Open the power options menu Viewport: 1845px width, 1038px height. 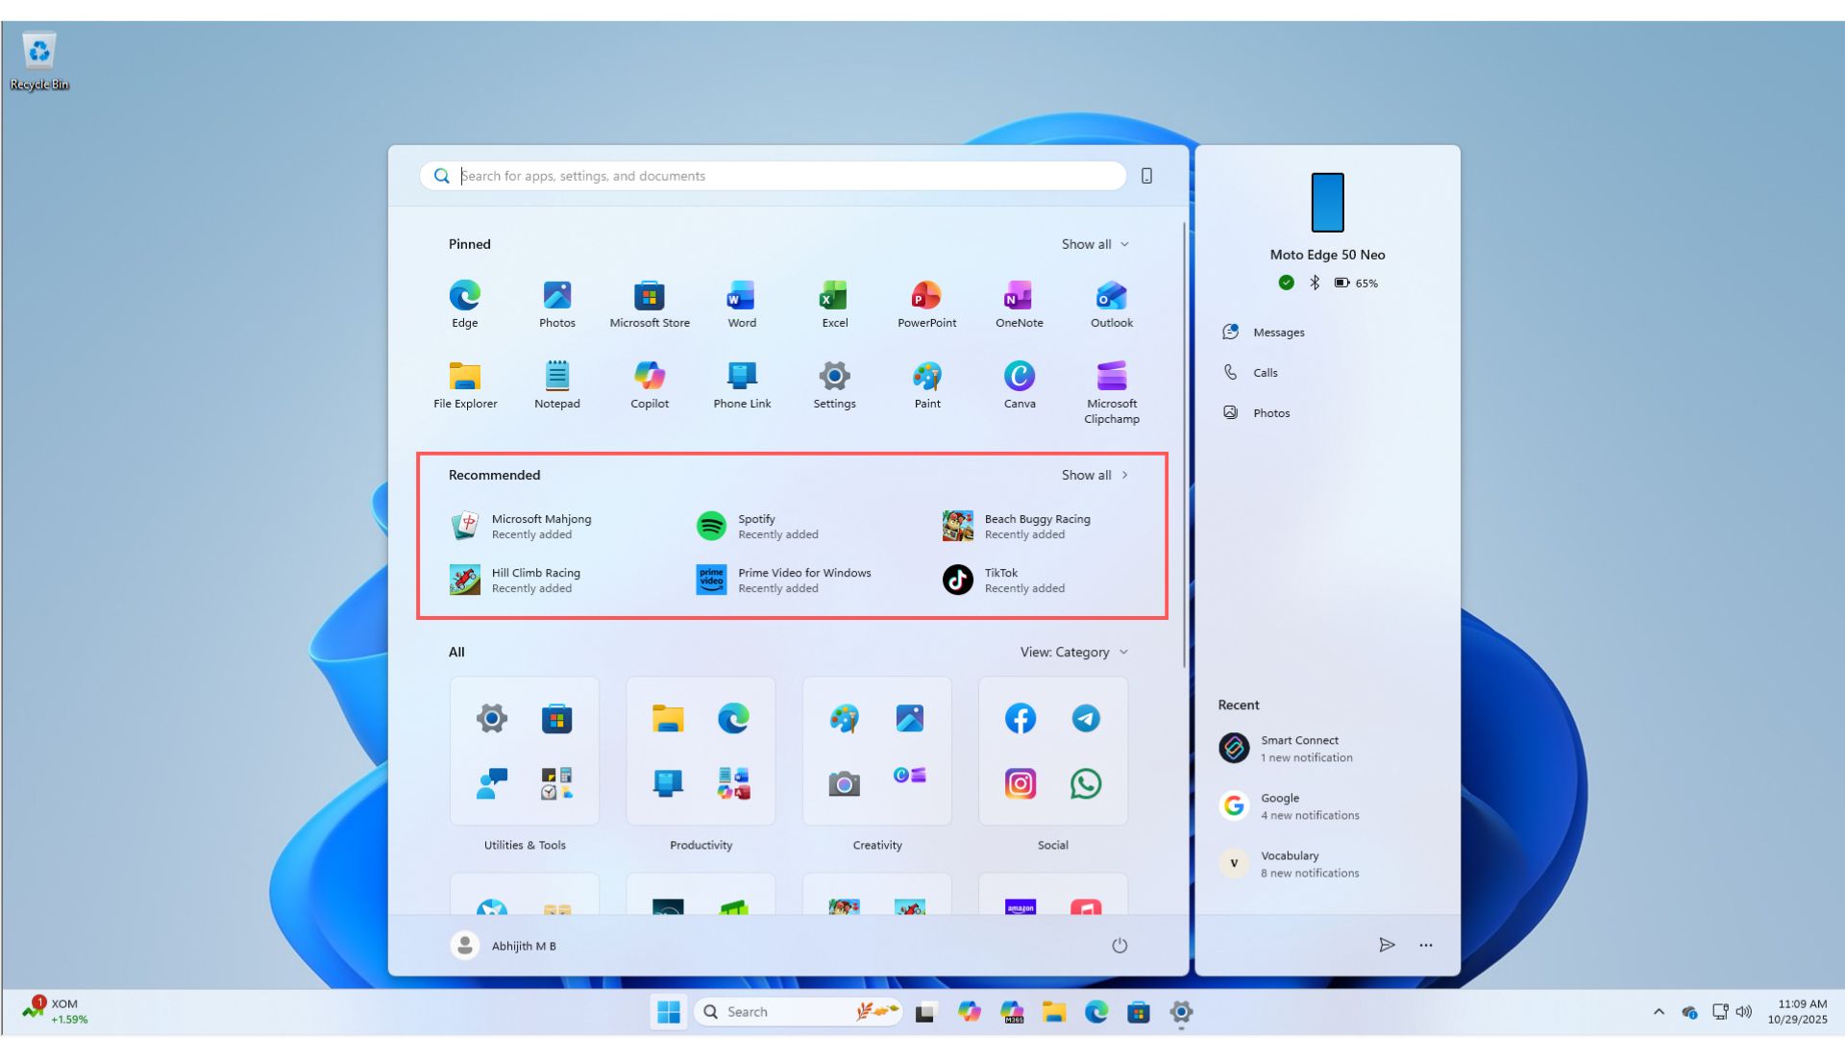(x=1119, y=945)
